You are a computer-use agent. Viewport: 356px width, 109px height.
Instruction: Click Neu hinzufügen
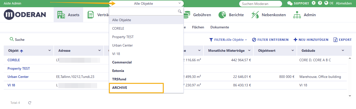(311, 40)
